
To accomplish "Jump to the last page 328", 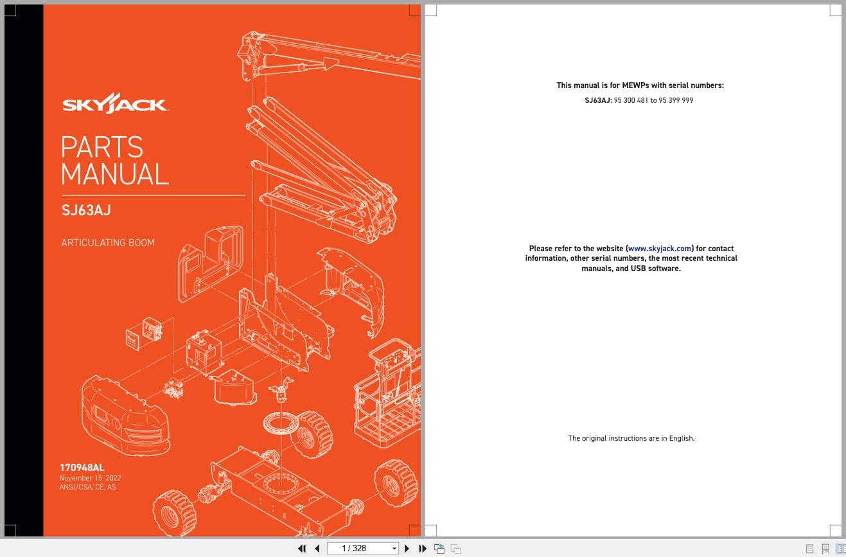I will click(x=422, y=548).
